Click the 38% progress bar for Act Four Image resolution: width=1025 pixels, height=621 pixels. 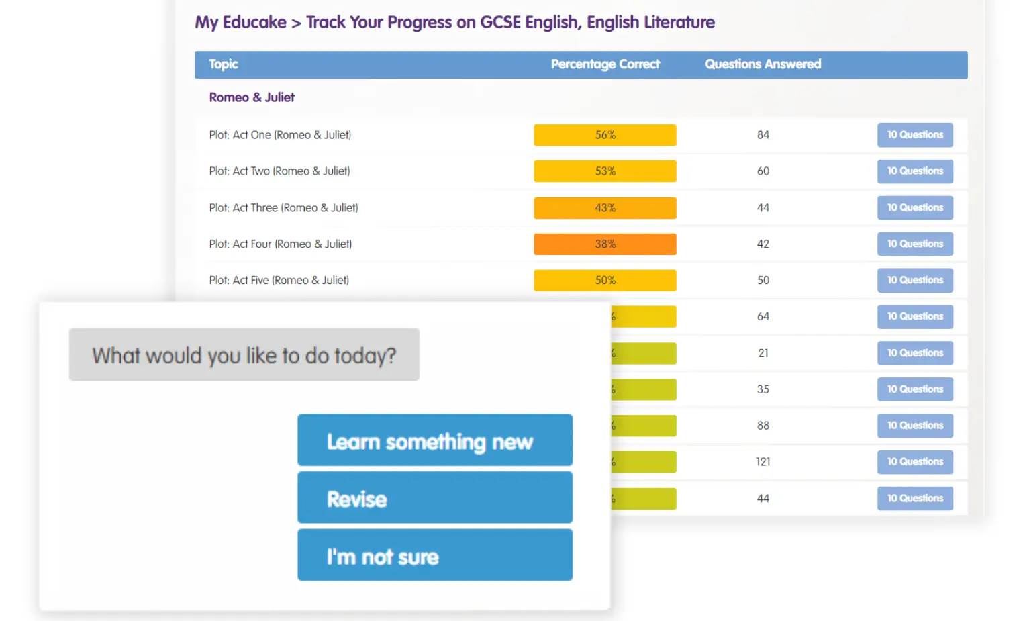[604, 244]
